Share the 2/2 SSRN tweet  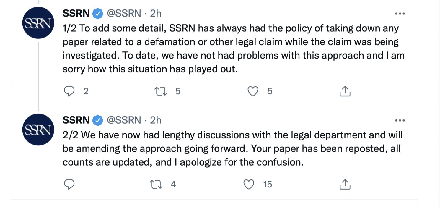point(345,184)
